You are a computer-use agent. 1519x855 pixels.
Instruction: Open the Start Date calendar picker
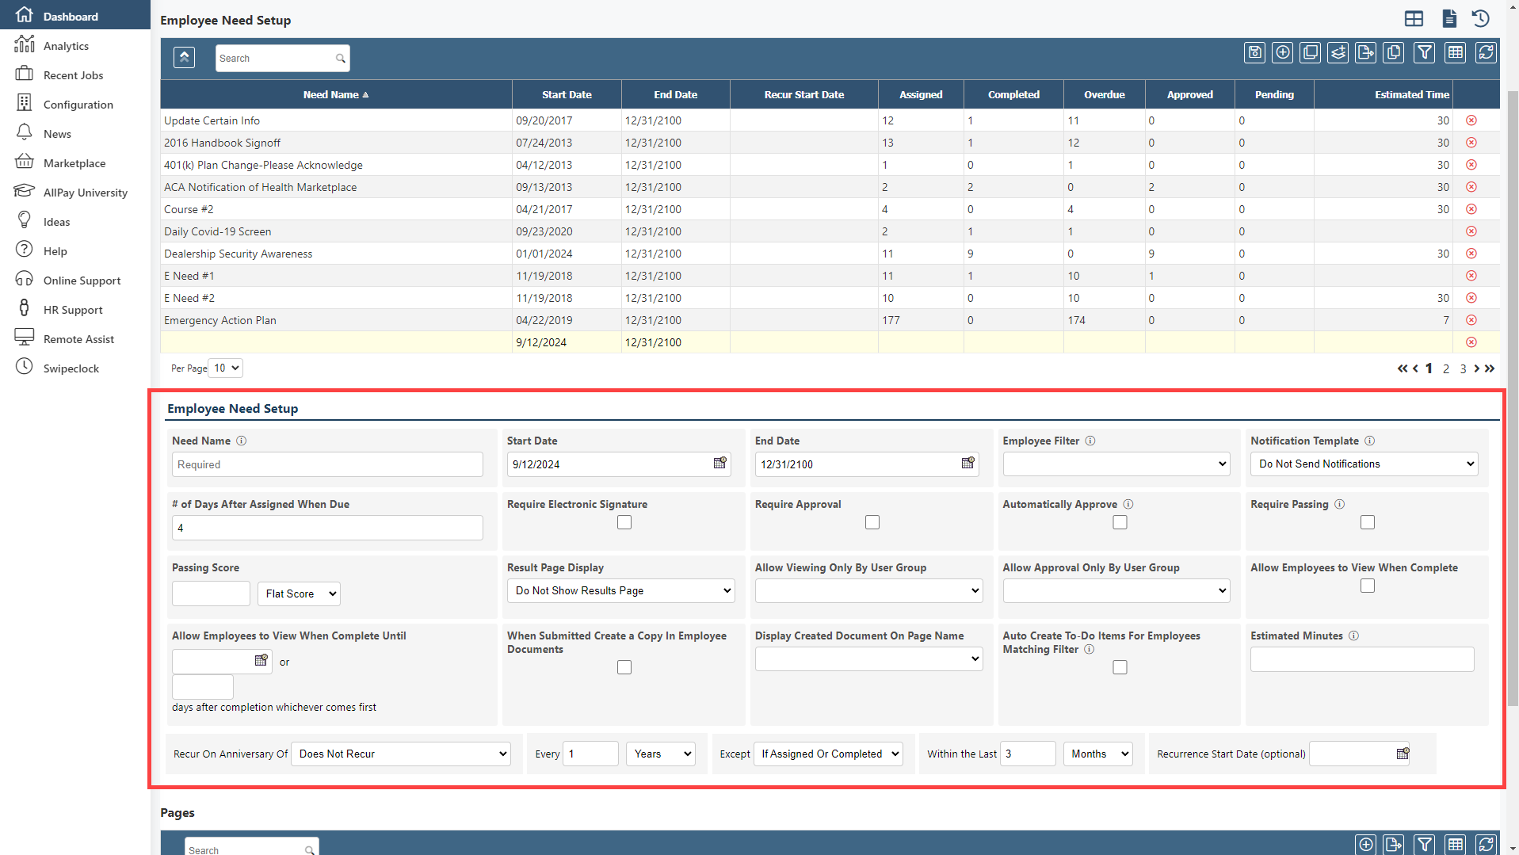point(719,463)
